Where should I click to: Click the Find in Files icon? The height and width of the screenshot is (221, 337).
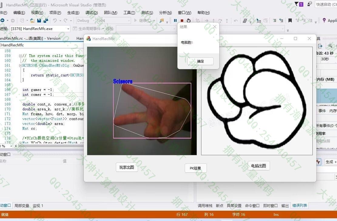162,21
